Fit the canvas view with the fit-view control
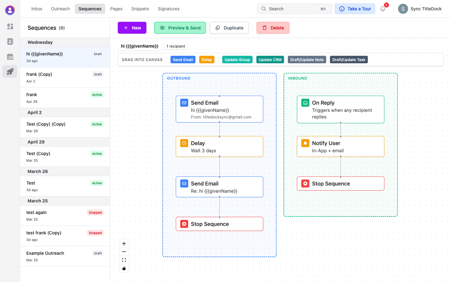This screenshot has width=451, height=282. [x=124, y=260]
